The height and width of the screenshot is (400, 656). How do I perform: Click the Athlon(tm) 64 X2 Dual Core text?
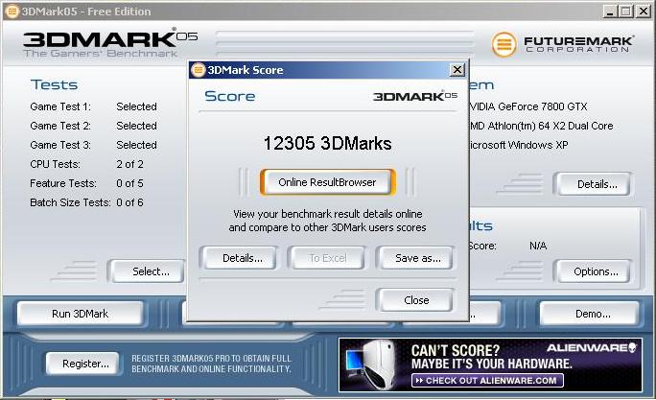click(551, 126)
